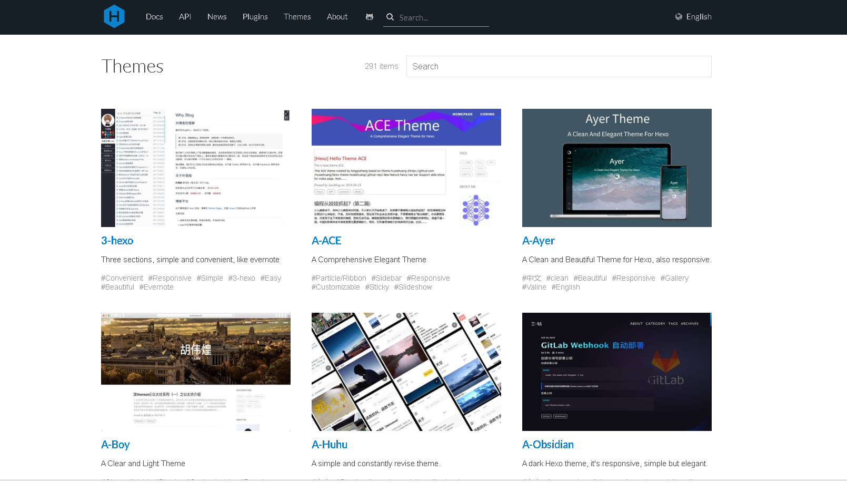Open the A-Boy theme thumbnail
Image resolution: width=847 pixels, height=483 pixels.
tap(196, 372)
